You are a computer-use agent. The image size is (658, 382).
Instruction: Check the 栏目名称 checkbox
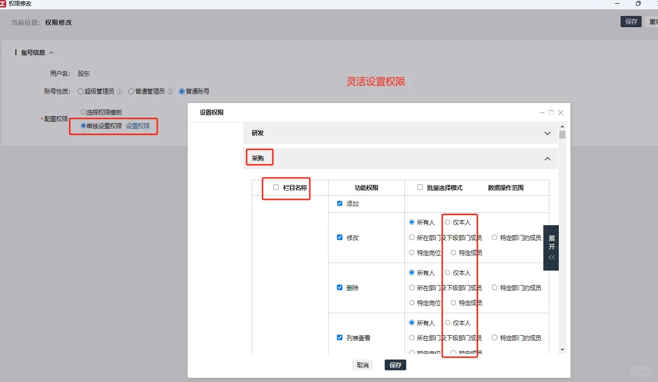[x=276, y=187]
